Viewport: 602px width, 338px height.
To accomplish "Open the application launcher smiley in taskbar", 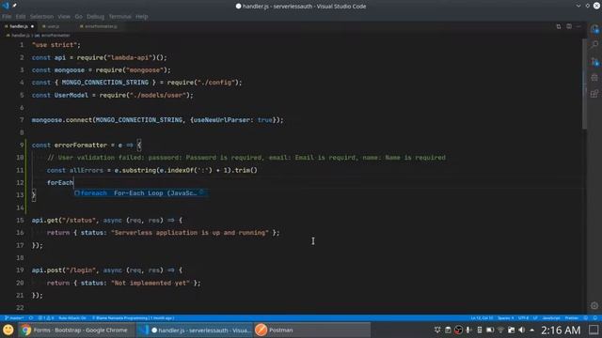I will point(8,330).
